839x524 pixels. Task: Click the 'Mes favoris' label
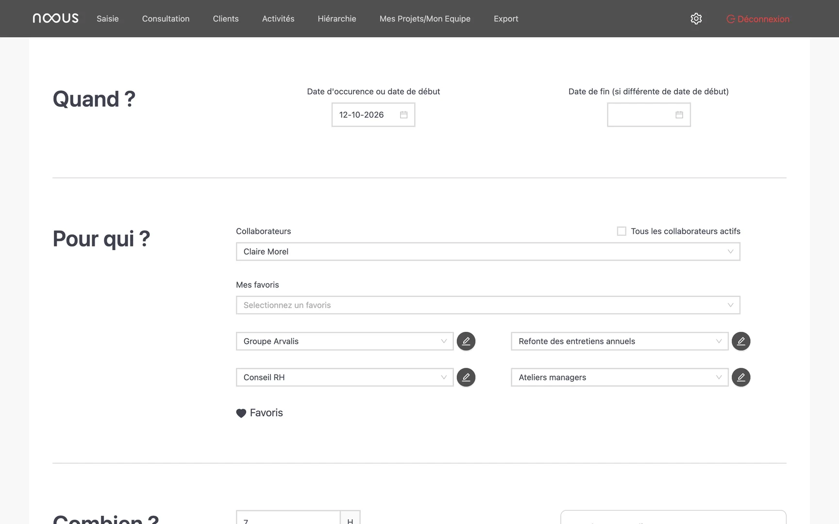[257, 285]
